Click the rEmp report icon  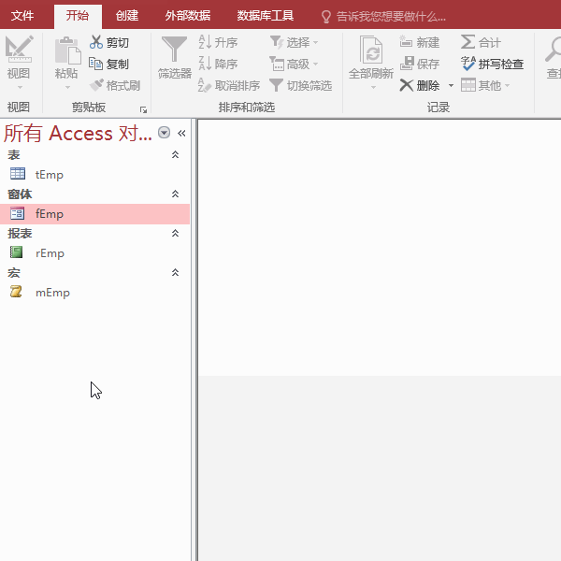pos(17,252)
